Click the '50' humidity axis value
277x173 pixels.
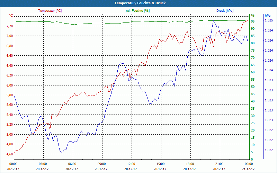click(253, 87)
